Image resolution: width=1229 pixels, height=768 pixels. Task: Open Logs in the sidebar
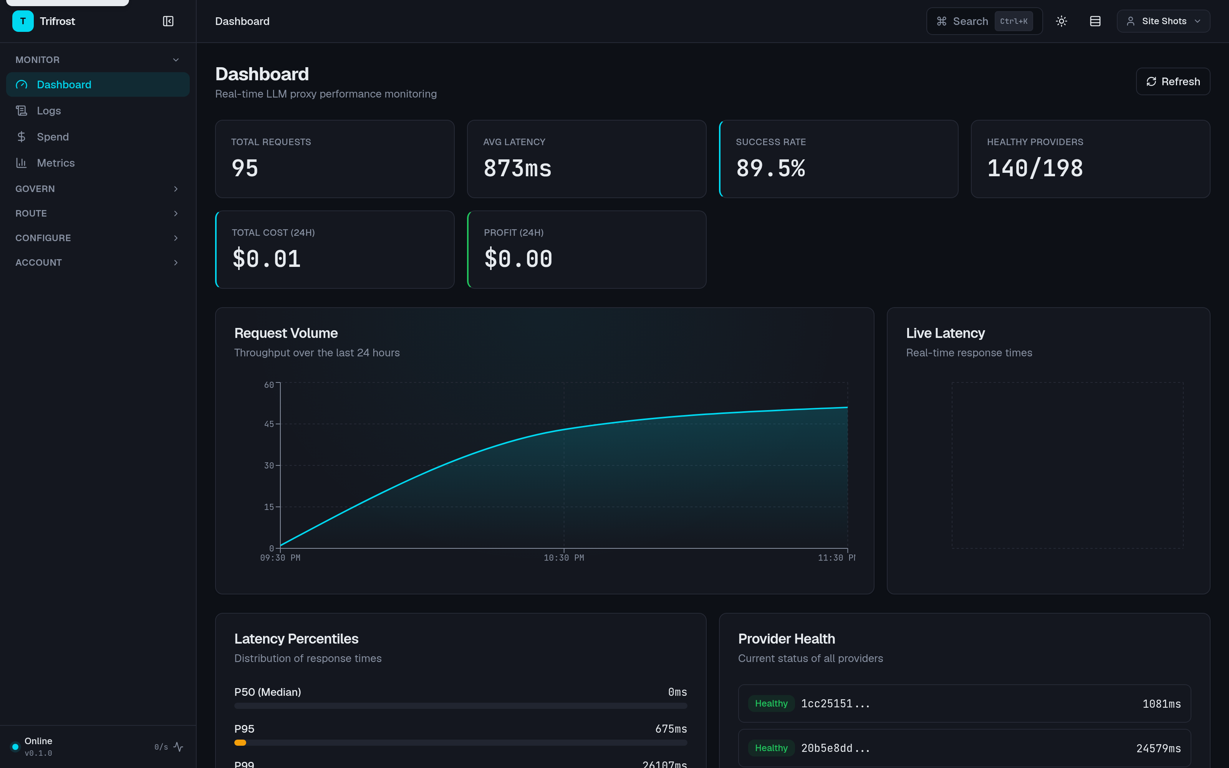pos(98,111)
